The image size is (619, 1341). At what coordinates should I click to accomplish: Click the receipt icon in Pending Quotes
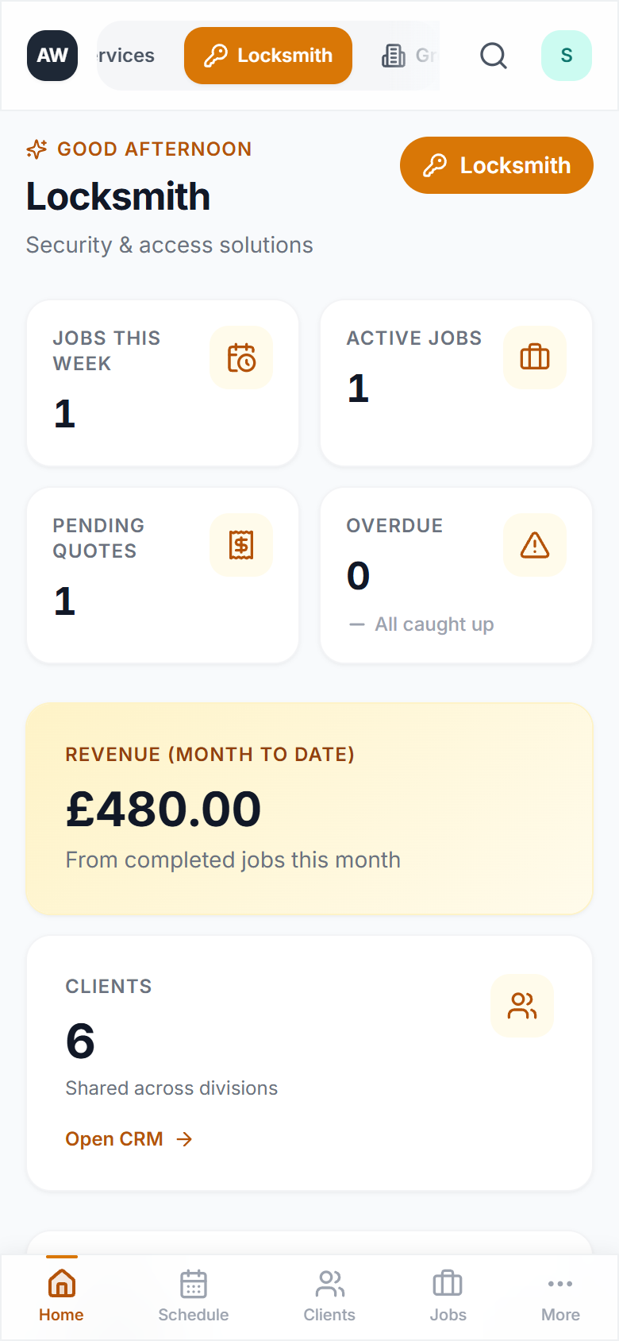click(241, 545)
